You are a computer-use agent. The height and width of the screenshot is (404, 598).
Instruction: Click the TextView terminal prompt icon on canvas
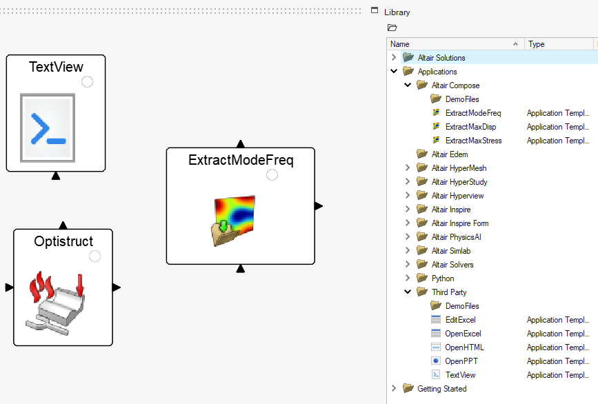click(48, 128)
